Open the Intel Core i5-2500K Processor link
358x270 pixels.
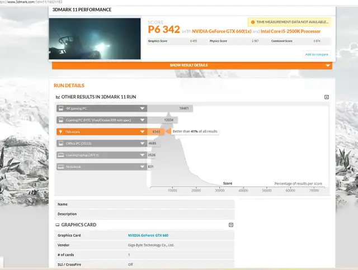click(290, 31)
